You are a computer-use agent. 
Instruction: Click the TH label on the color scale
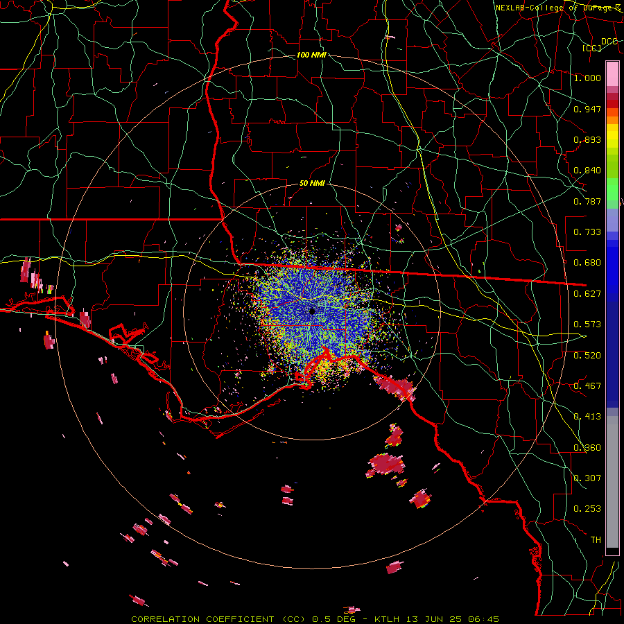point(596,540)
